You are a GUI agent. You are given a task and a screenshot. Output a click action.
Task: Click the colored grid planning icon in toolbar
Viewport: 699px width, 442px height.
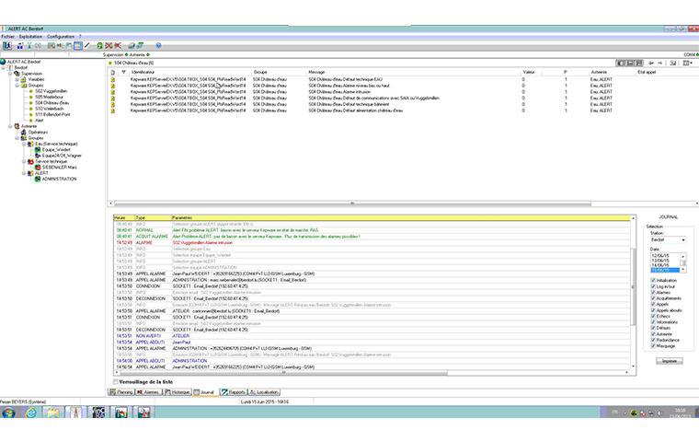[x=52, y=45]
